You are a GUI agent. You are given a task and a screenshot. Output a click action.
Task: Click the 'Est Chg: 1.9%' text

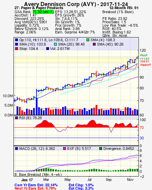81,185
